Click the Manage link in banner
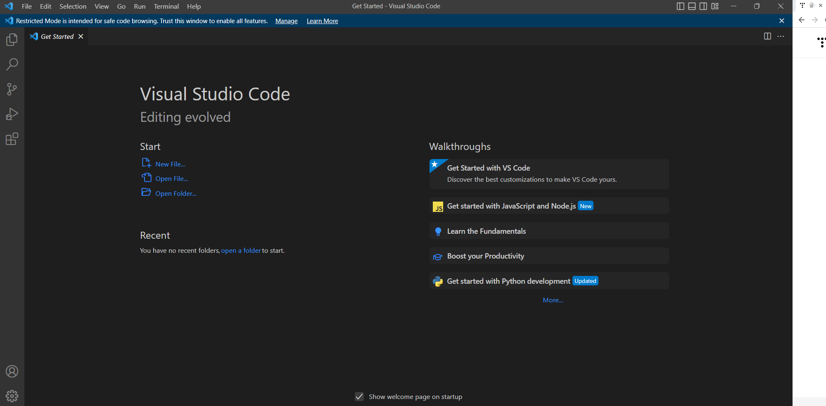This screenshot has height=406, width=826. point(287,21)
